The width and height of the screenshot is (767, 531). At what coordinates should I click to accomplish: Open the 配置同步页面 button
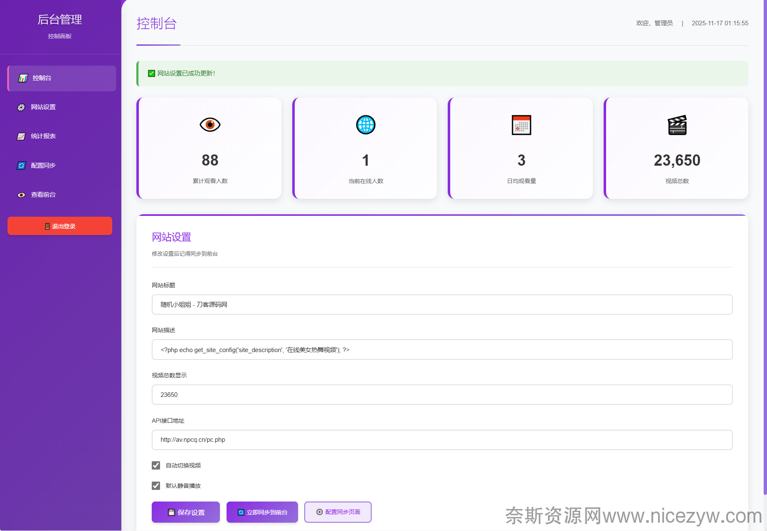click(338, 512)
